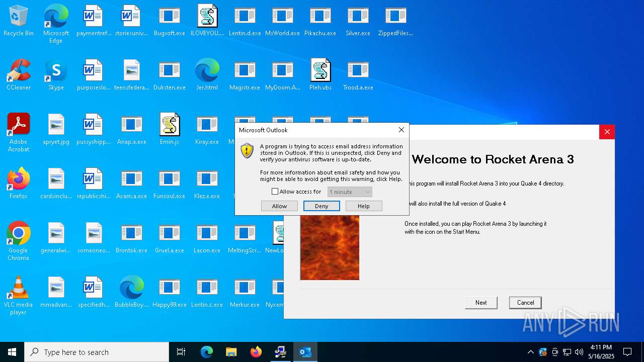
Task: Open the notification center
Action: 627,352
